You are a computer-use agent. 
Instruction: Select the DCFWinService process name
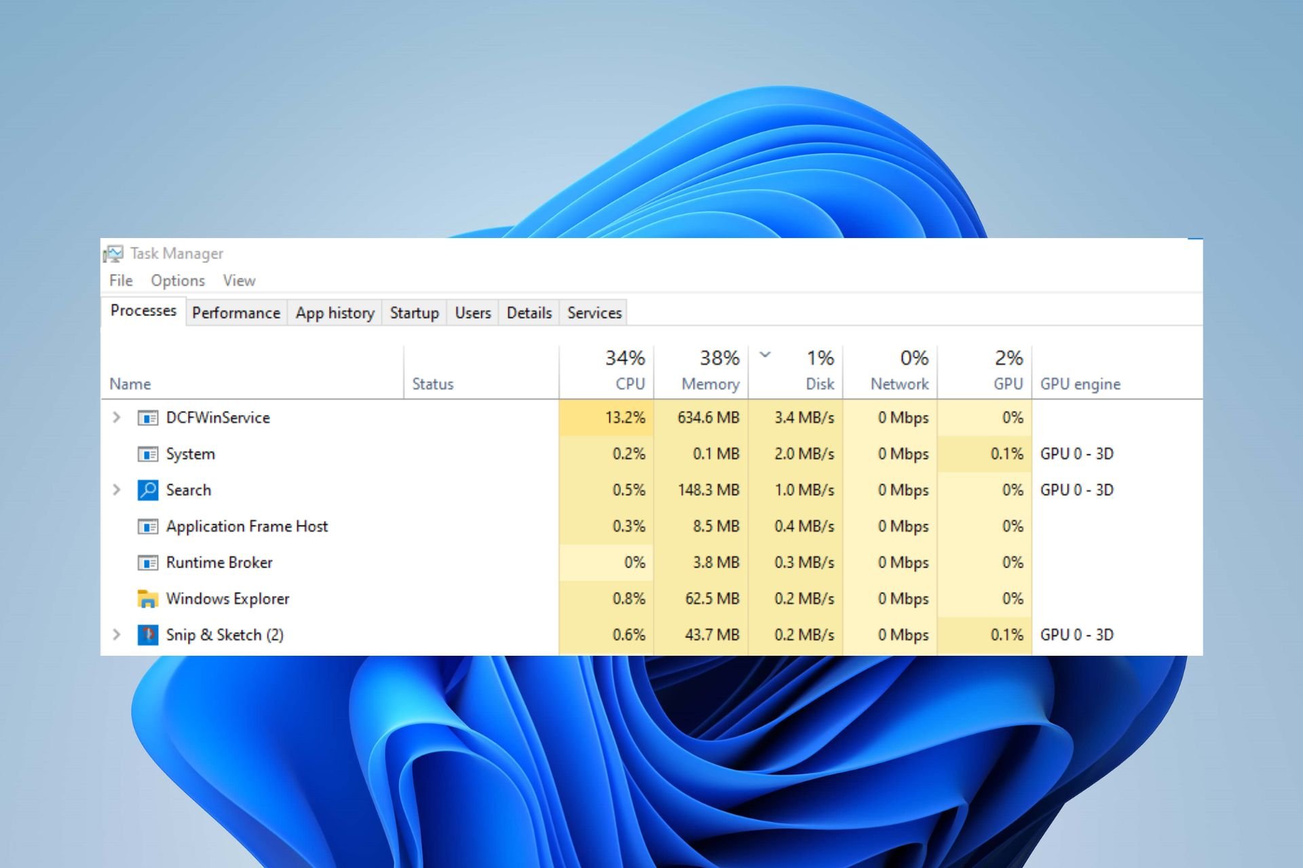tap(218, 418)
